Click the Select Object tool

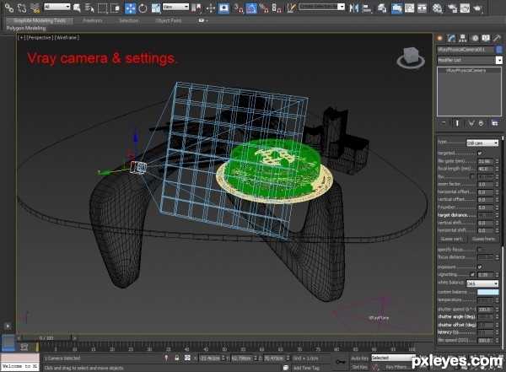(x=77, y=8)
